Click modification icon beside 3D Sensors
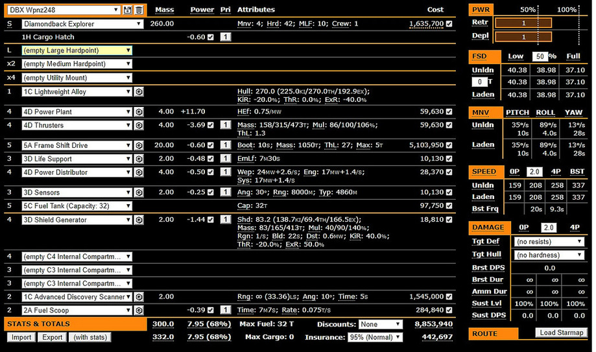 (x=139, y=193)
